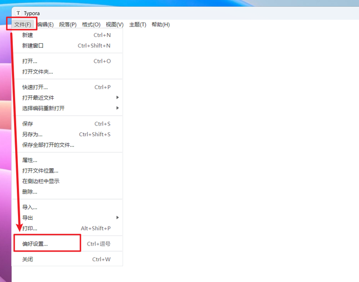
Task: Select 导入... menu entry
Action: pyautogui.click(x=67, y=207)
